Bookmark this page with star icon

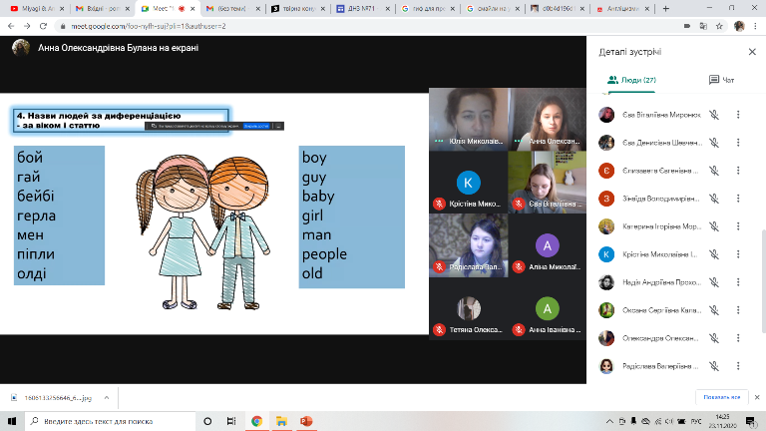coord(718,25)
